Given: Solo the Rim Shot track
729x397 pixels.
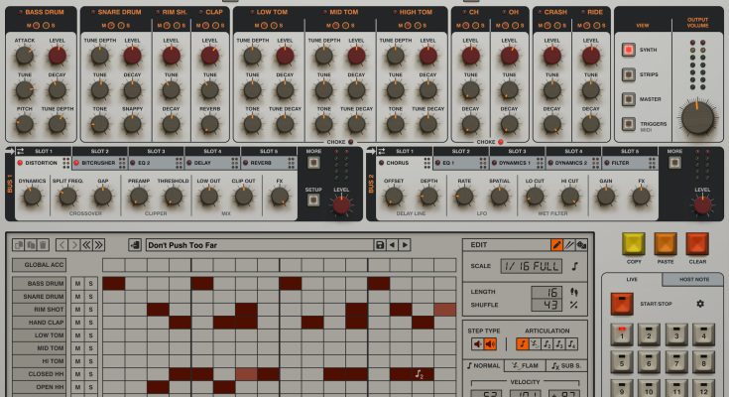Looking at the screenshot, I should point(90,309).
